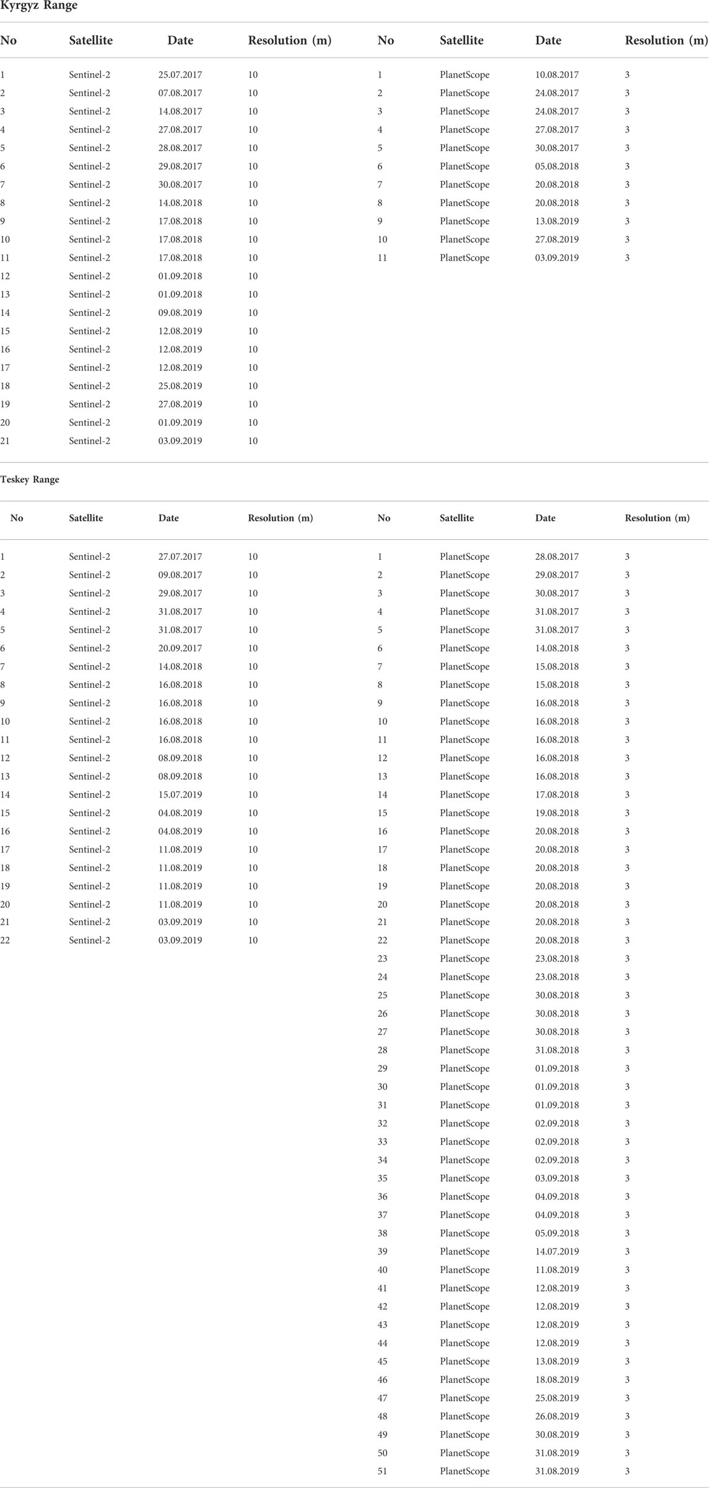
Task: Click resolution value 10 in Kyrgyz row 1
Action: click(x=253, y=75)
